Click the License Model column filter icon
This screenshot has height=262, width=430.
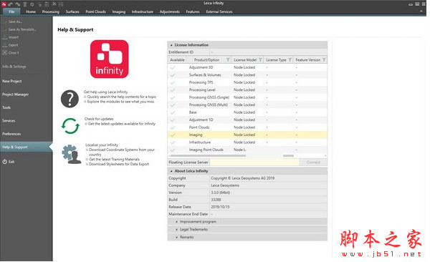click(260, 59)
